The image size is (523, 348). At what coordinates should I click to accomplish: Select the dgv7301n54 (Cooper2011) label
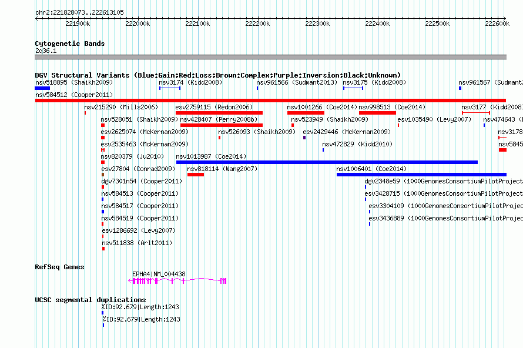[142, 181]
